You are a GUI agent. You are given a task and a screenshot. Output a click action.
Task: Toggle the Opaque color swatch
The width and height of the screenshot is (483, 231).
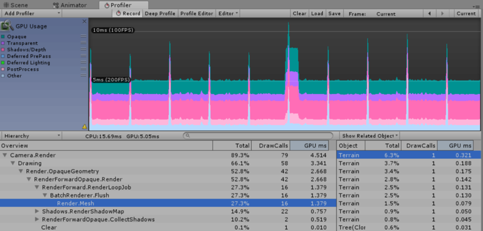coord(3,37)
